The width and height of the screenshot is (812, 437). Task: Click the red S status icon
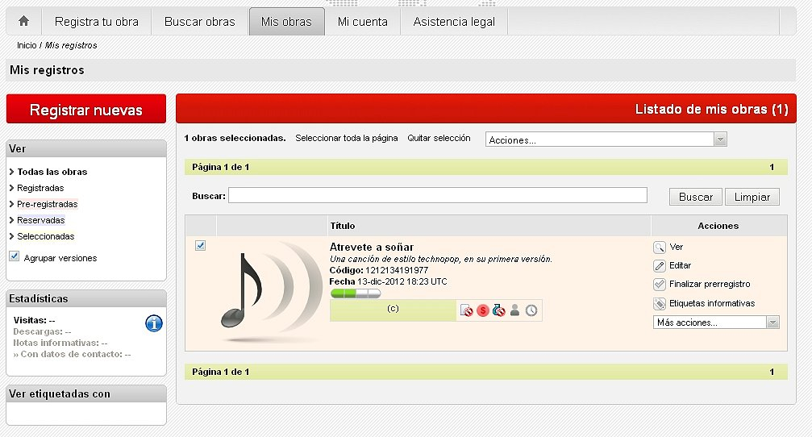tap(483, 310)
